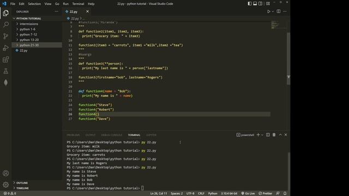Open the Explorer view in activity bar

(6, 13)
